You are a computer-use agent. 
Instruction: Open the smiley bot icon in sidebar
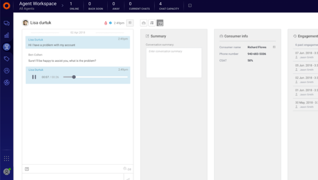[x=6, y=82]
